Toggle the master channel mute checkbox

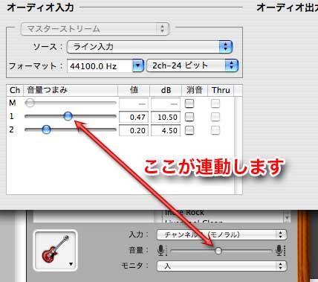click(189, 103)
